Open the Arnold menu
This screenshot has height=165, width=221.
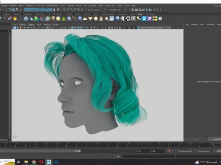coord(127,5)
